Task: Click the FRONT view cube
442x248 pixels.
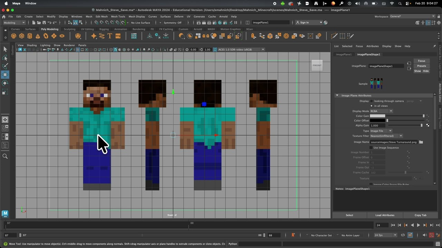Action: point(317,65)
